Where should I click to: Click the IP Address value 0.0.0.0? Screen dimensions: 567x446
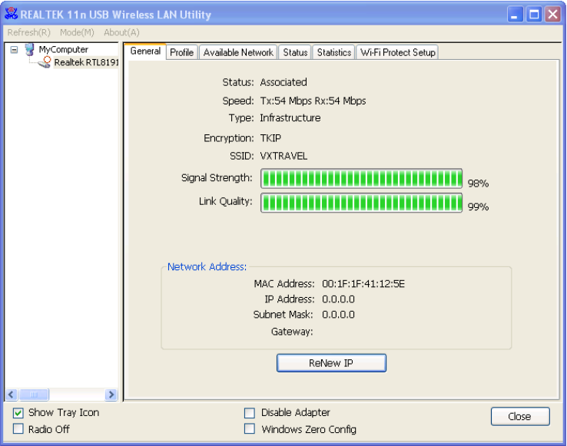(338, 299)
